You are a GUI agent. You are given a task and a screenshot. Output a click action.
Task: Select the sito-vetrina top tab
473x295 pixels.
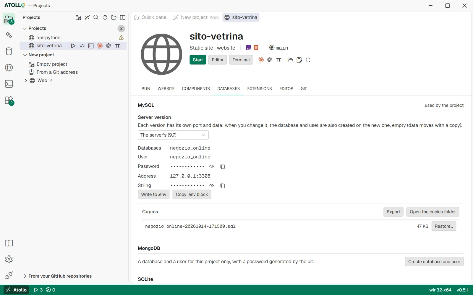[x=241, y=17]
